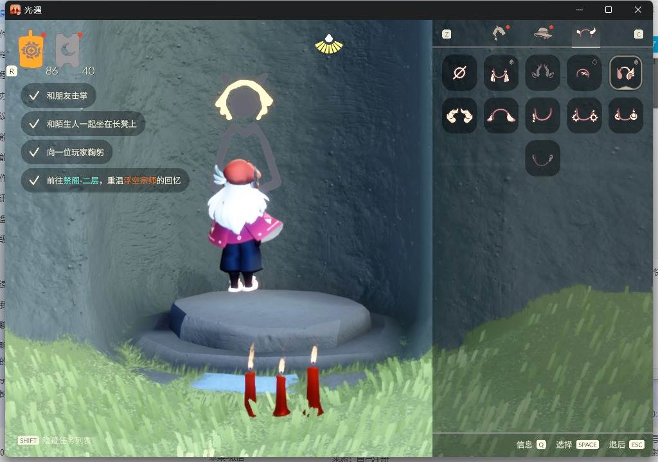This screenshot has height=462, width=658.
Task: Minimize the 光遇 game window
Action: pos(580,10)
